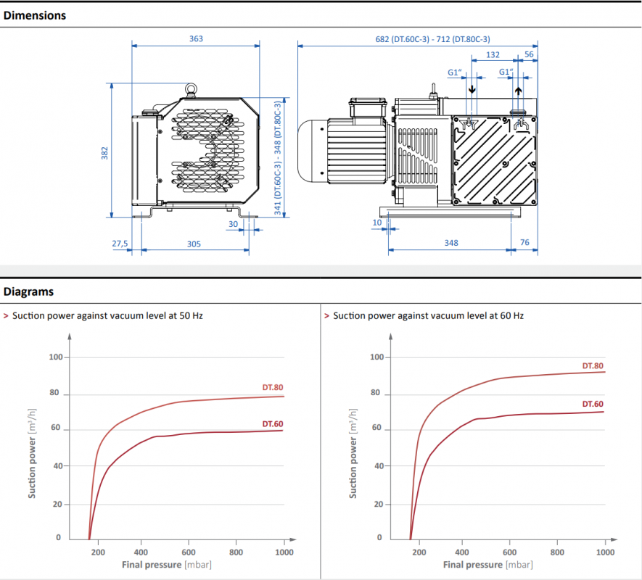Click the G1" label above the inlet down arrow
This screenshot has width=642, height=580.
tap(454, 72)
